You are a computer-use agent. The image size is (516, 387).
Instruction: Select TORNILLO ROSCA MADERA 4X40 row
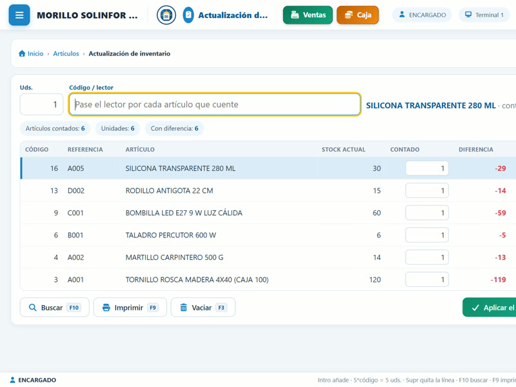268,280
